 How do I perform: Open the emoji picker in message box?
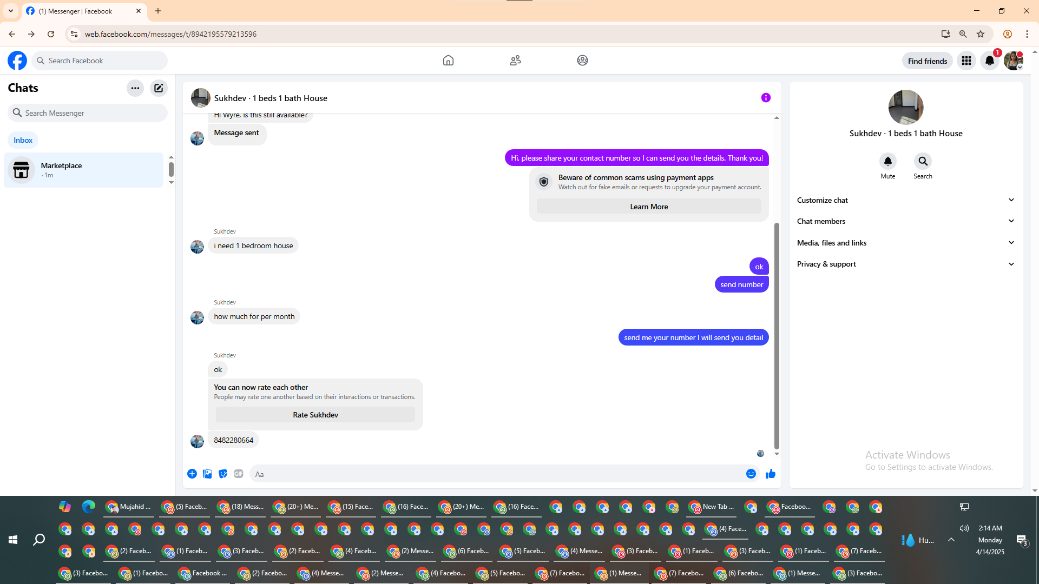[751, 474]
